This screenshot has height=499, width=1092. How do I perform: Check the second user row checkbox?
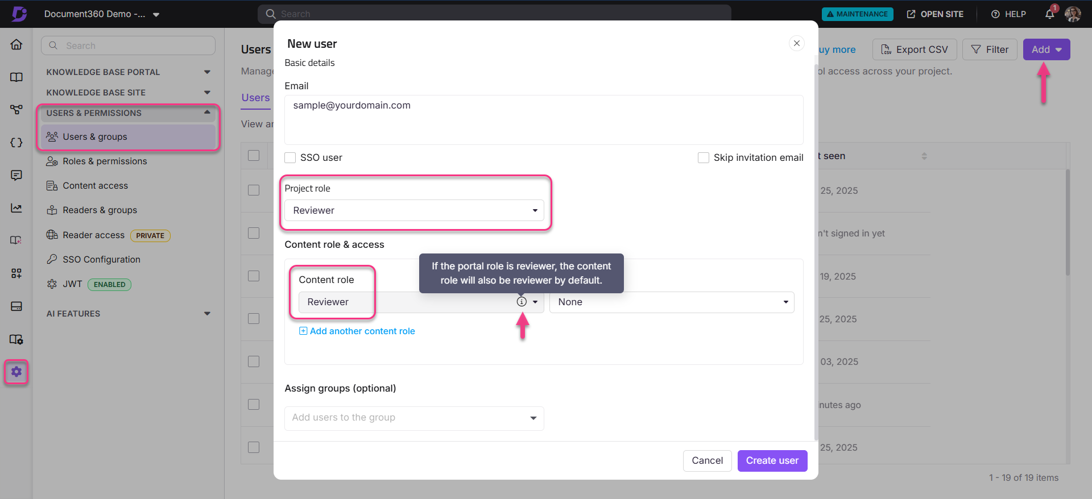click(254, 233)
